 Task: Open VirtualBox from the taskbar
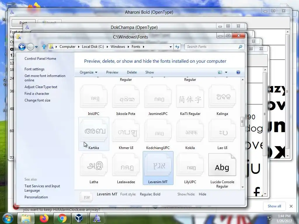pyautogui.click(x=79, y=218)
